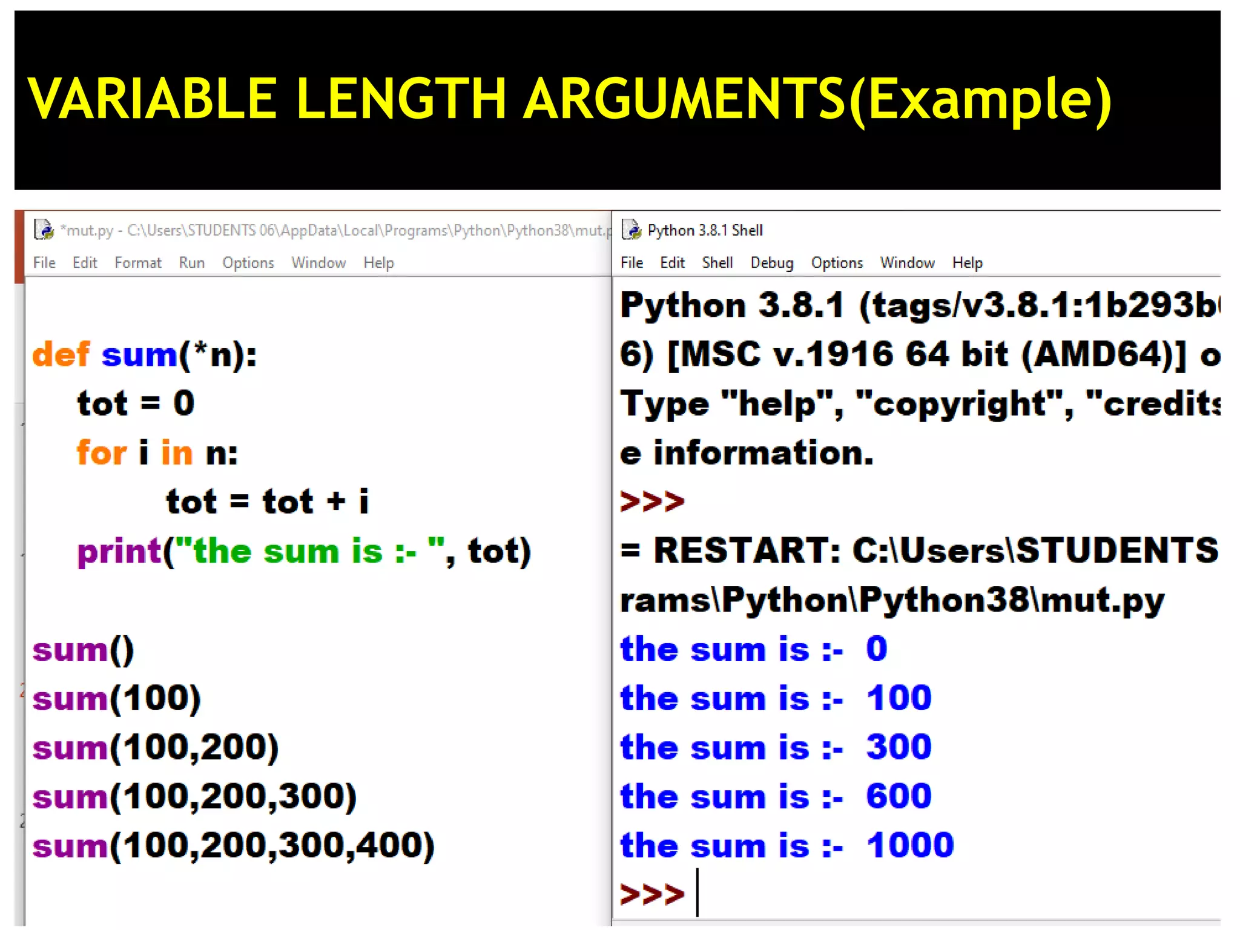Open the Options menu in mut.py editor

pyautogui.click(x=248, y=263)
